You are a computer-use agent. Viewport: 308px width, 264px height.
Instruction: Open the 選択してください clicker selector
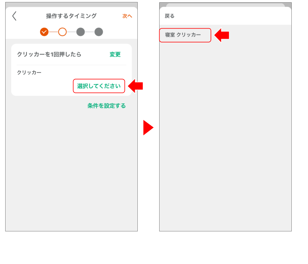click(x=99, y=86)
